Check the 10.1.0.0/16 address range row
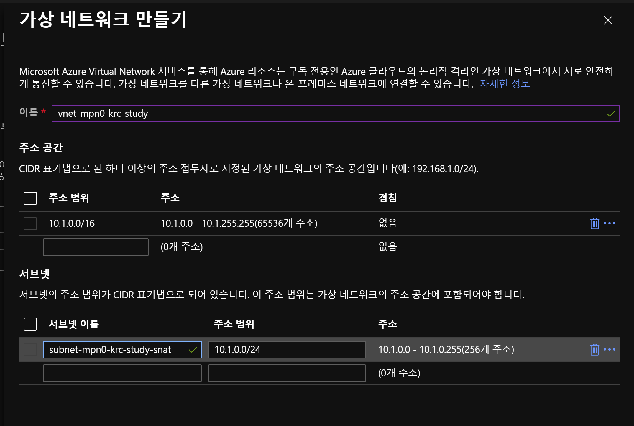 tap(30, 223)
